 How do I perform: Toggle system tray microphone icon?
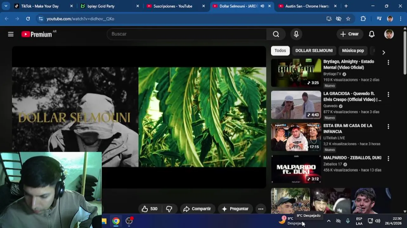point(348,221)
